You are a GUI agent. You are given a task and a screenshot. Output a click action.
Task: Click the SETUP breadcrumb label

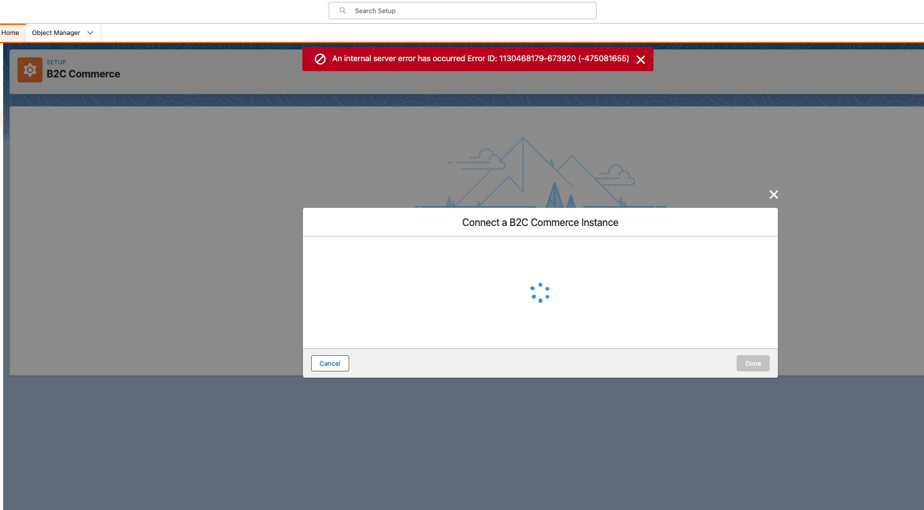tap(56, 62)
